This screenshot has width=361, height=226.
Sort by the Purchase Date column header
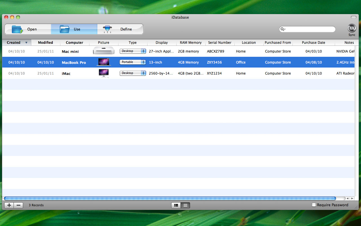[x=313, y=43]
